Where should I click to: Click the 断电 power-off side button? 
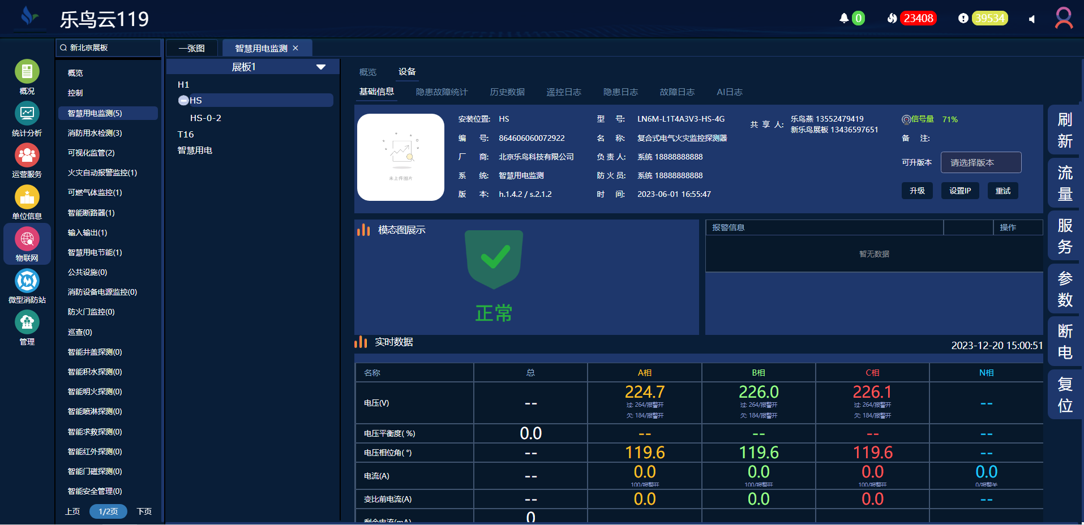point(1064,342)
